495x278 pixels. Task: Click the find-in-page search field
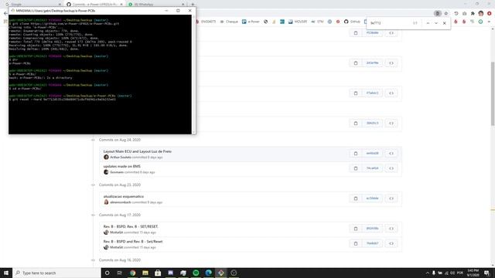(390, 23)
